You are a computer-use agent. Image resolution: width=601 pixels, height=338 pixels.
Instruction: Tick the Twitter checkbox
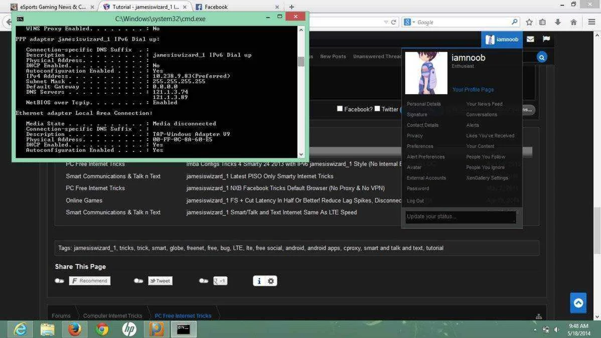click(377, 109)
